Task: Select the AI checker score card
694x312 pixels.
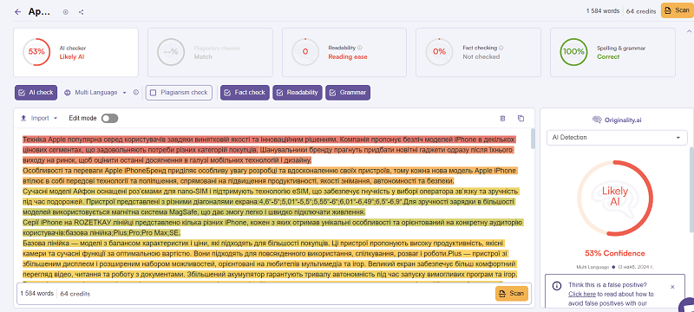Action: click(x=75, y=53)
